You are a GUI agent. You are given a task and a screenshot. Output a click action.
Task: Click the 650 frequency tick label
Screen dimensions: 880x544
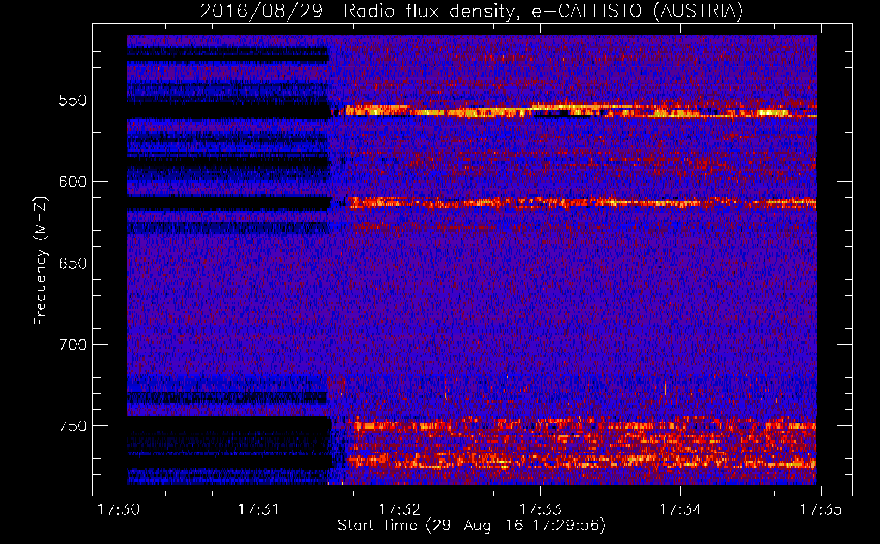pos(73,263)
